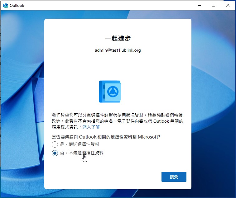Click the "是，傳送選擇性資料" option label text
Viewport: 236px width, 198px height.
79,144
